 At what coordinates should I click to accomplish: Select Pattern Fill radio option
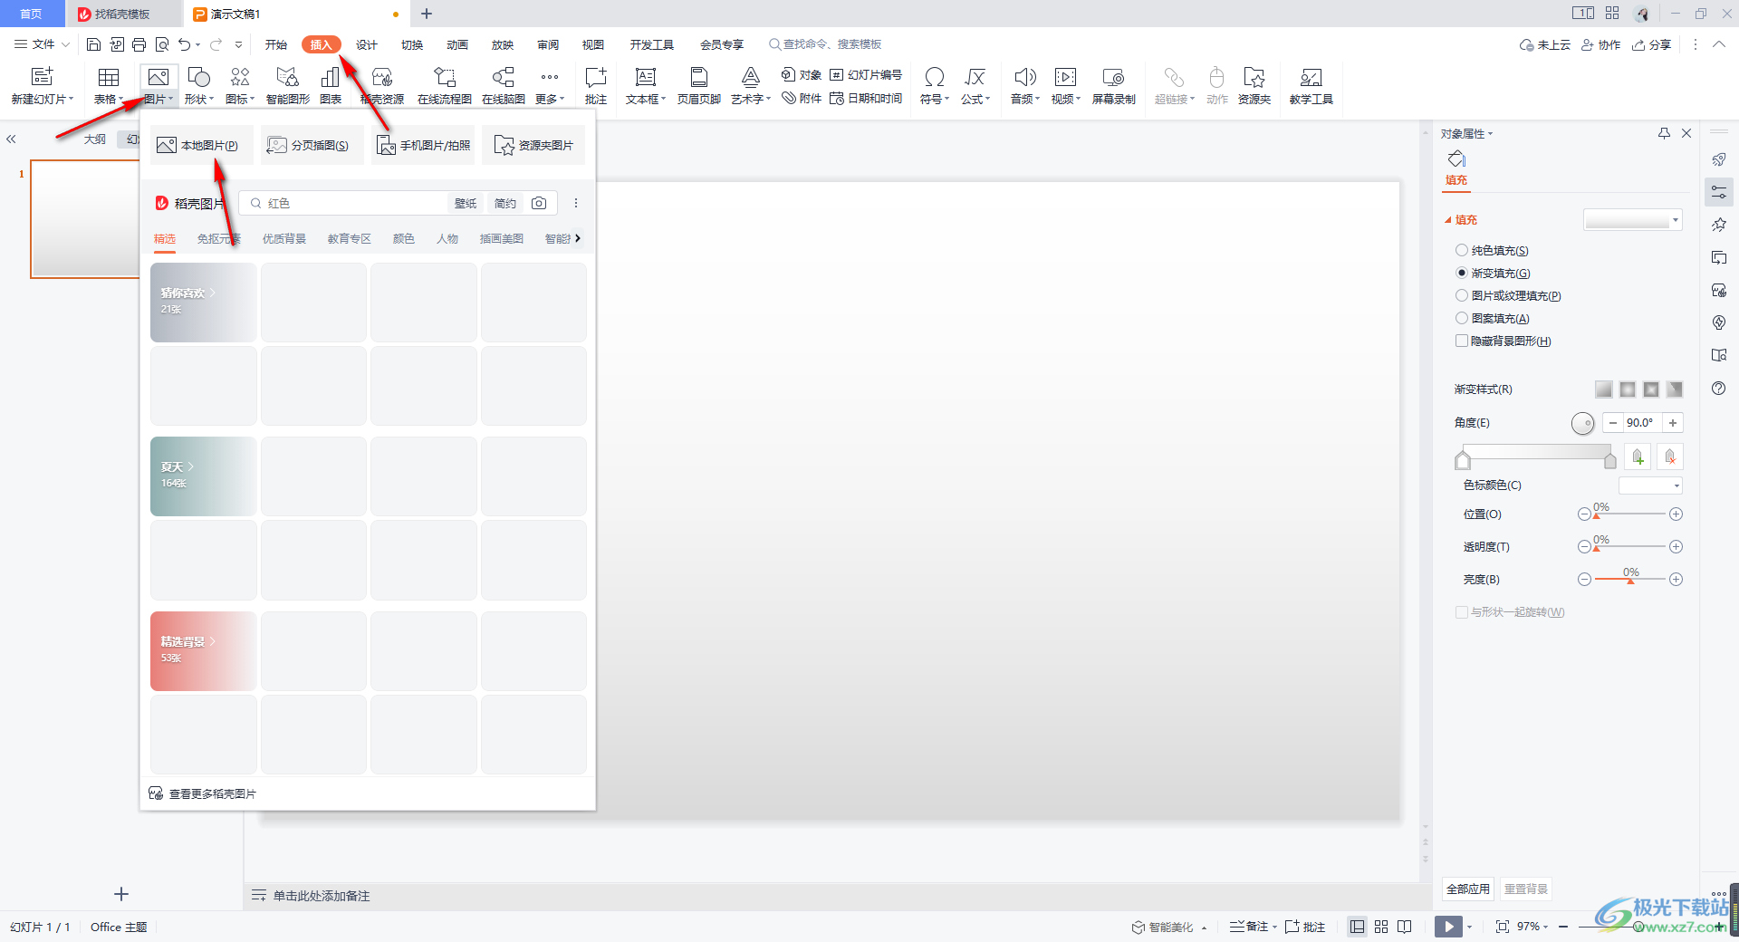(x=1461, y=318)
